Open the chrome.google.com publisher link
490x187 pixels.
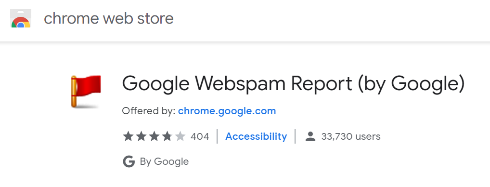coord(227,111)
